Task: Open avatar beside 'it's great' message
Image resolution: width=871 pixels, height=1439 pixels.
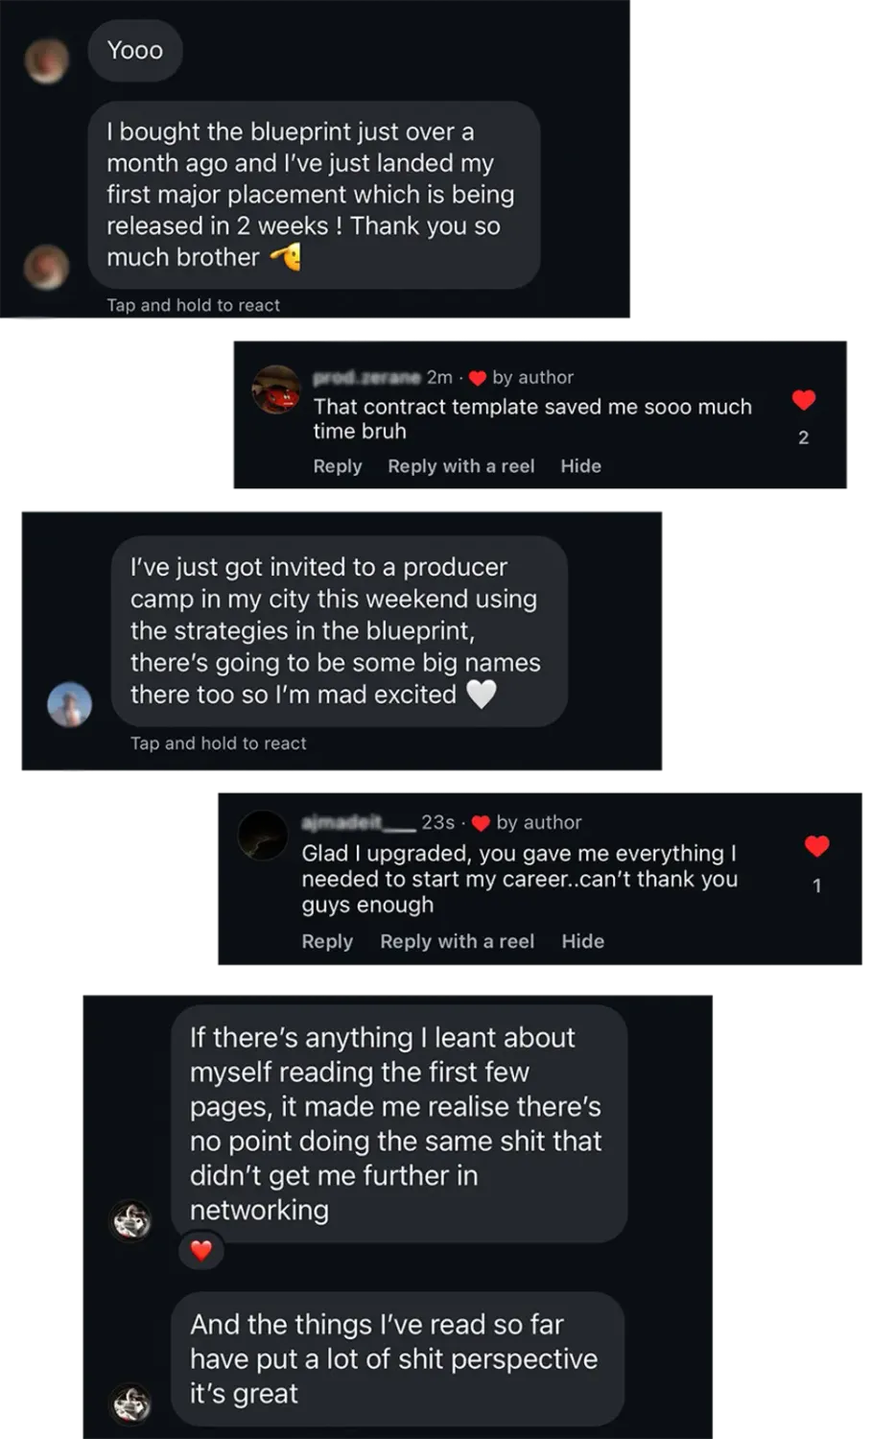Action: click(x=131, y=1404)
